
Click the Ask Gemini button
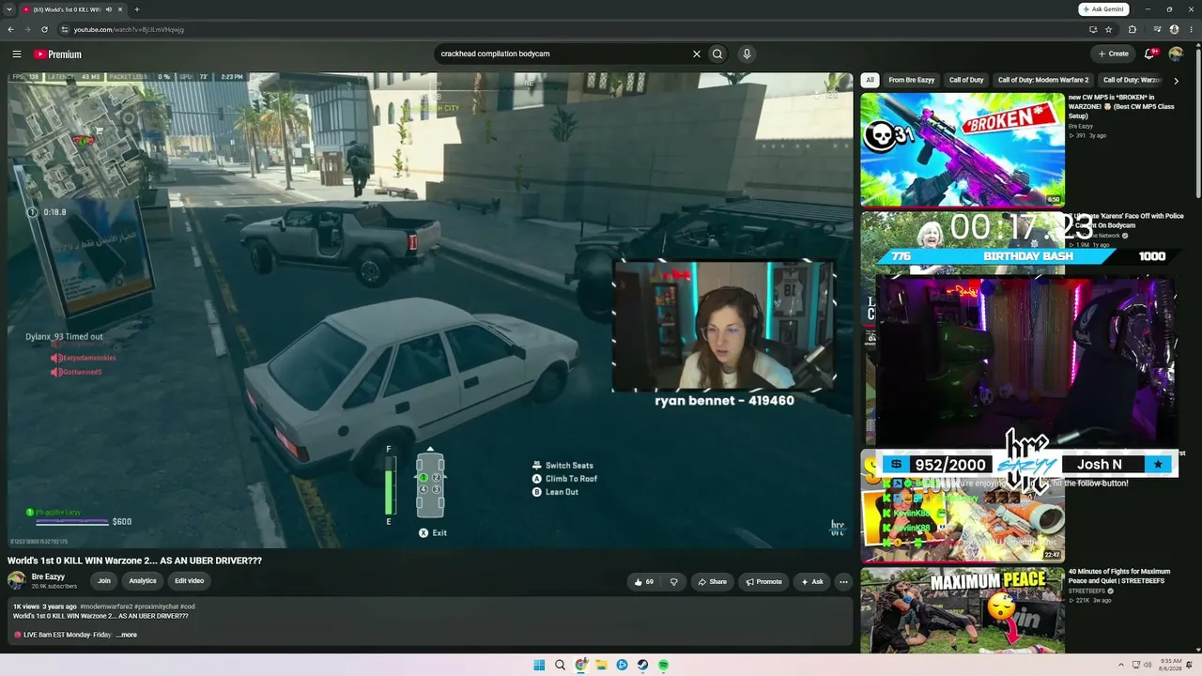click(1103, 9)
